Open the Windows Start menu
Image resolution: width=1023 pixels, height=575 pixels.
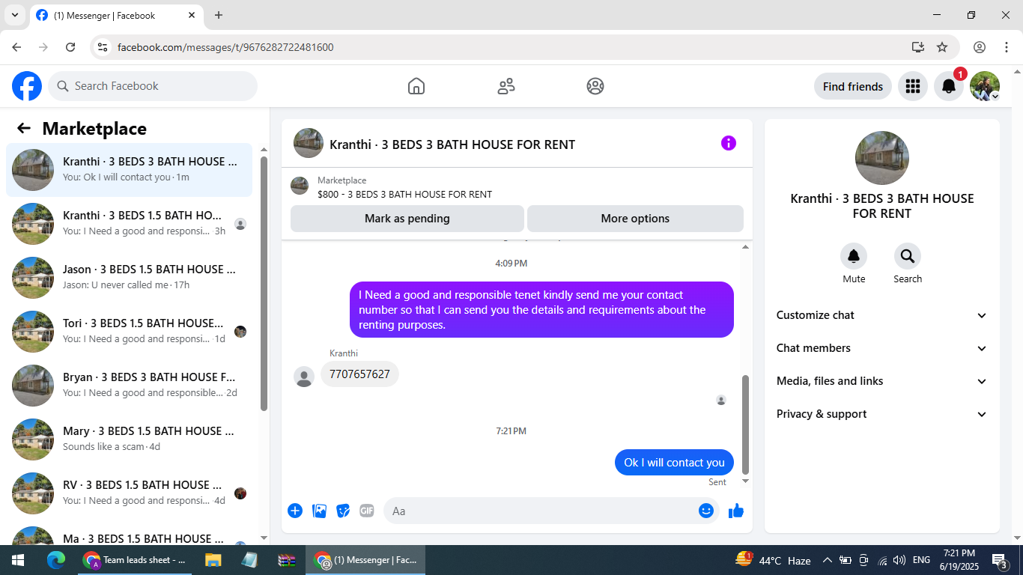point(18,560)
